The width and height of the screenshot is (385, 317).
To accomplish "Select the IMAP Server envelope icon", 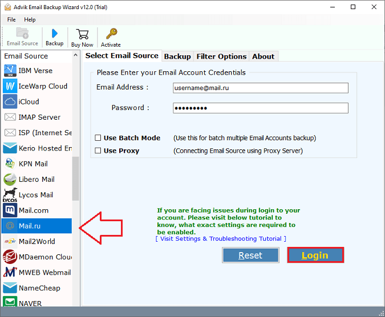I will click(10, 117).
